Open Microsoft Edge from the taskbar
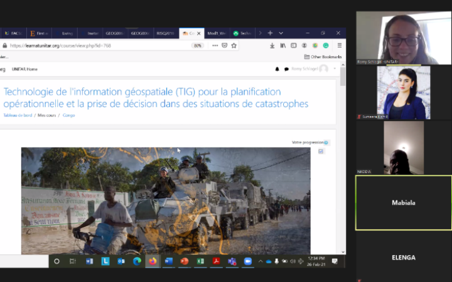This screenshot has width=452, height=282. [x=137, y=261]
